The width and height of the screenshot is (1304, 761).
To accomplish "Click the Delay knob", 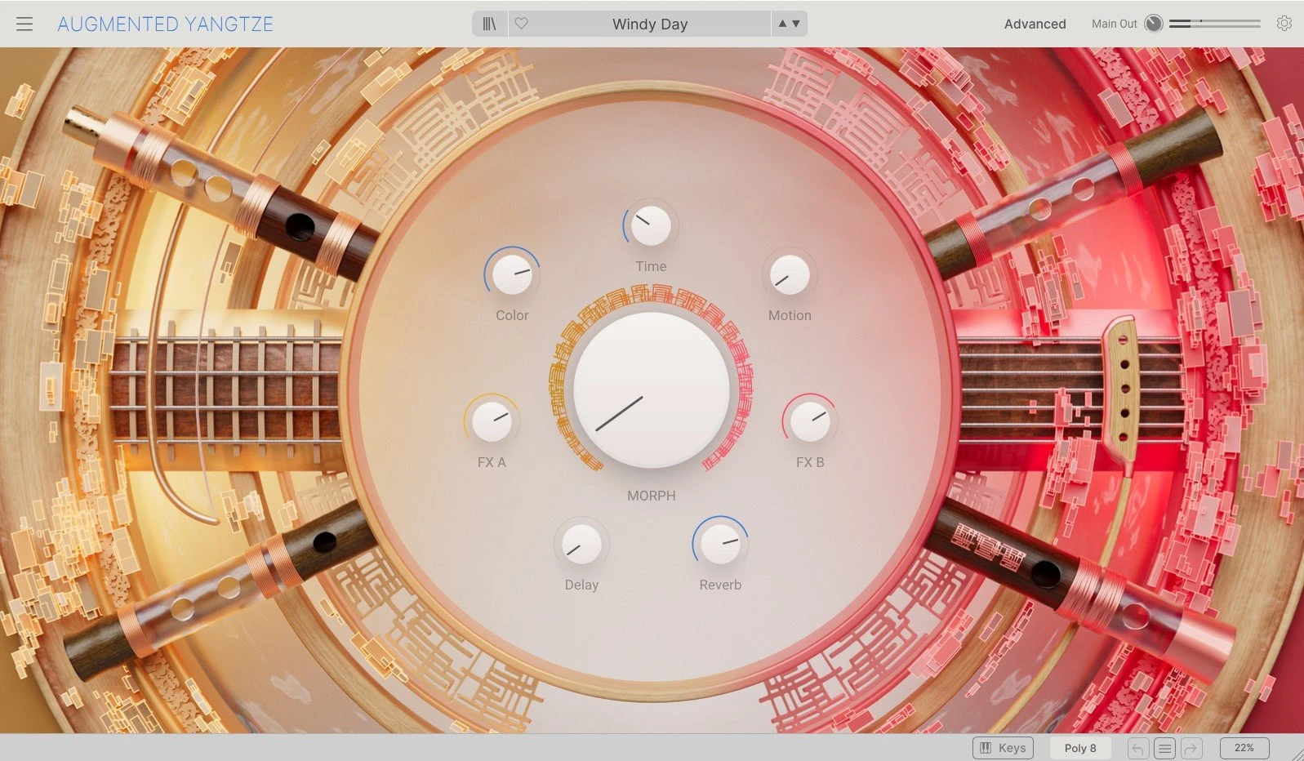I will point(581,545).
